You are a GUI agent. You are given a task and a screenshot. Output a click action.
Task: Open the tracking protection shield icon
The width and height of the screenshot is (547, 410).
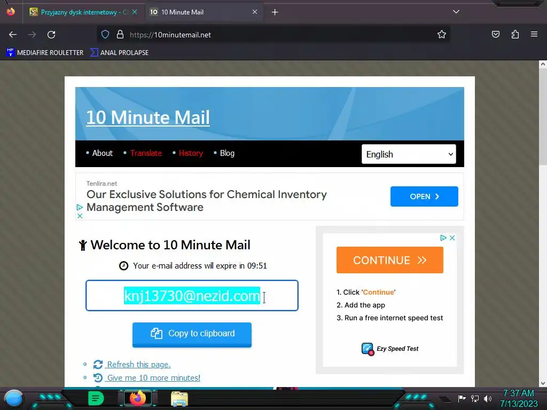pos(105,34)
